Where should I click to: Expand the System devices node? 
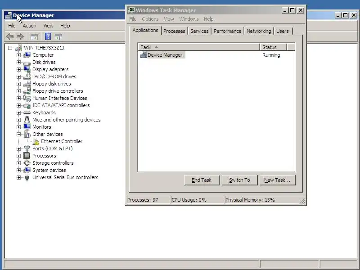18,171
